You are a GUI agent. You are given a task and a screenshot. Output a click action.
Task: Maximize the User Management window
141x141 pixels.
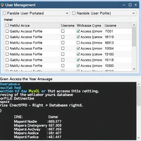coord(130,5)
